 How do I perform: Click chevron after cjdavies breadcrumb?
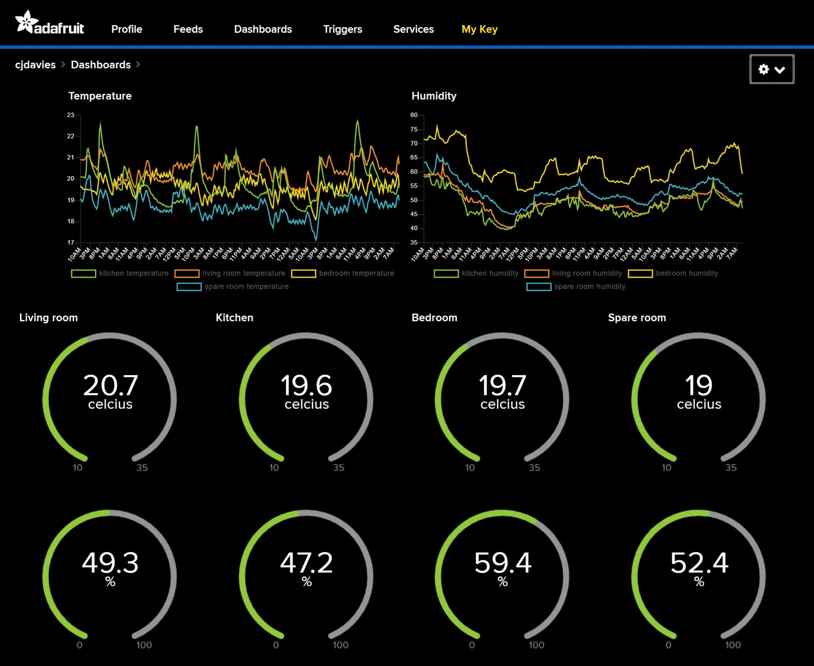[63, 64]
